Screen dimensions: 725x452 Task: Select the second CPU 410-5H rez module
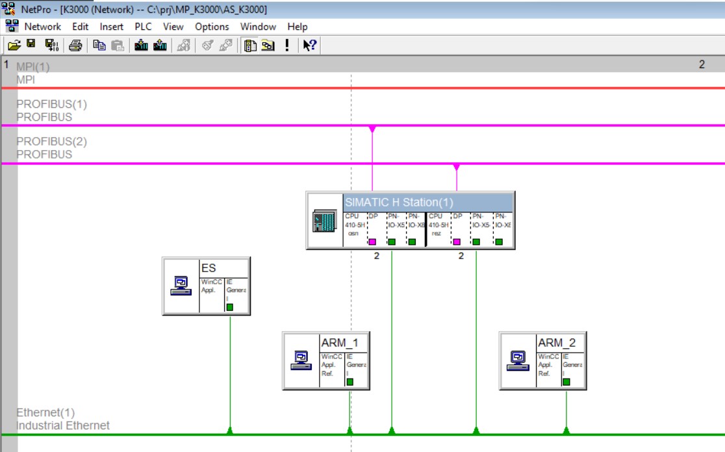point(438,229)
